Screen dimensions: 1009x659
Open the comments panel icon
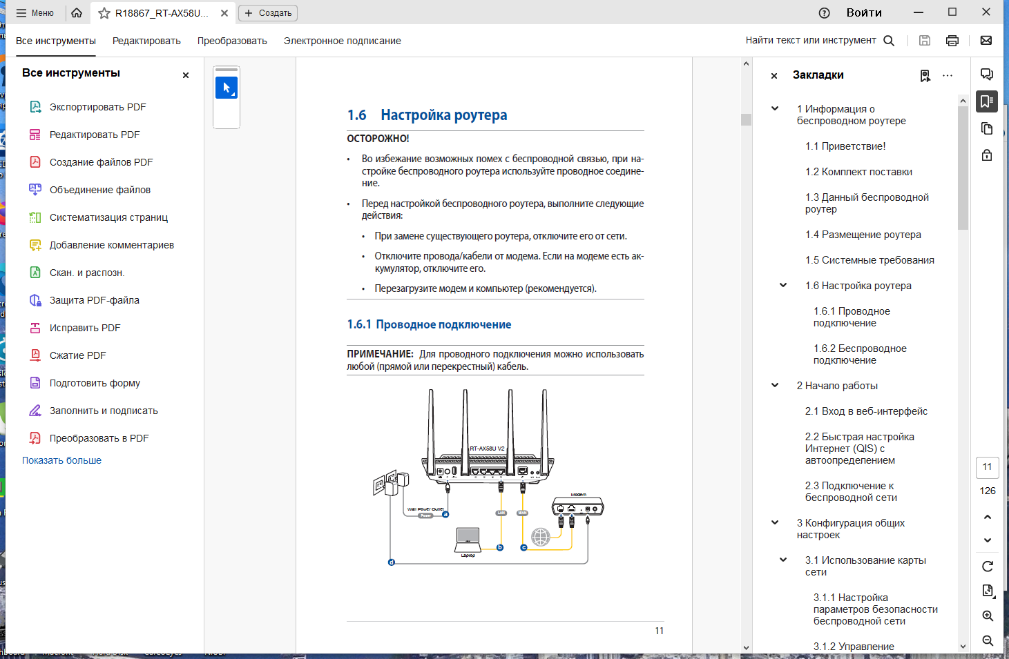pyautogui.click(x=987, y=75)
